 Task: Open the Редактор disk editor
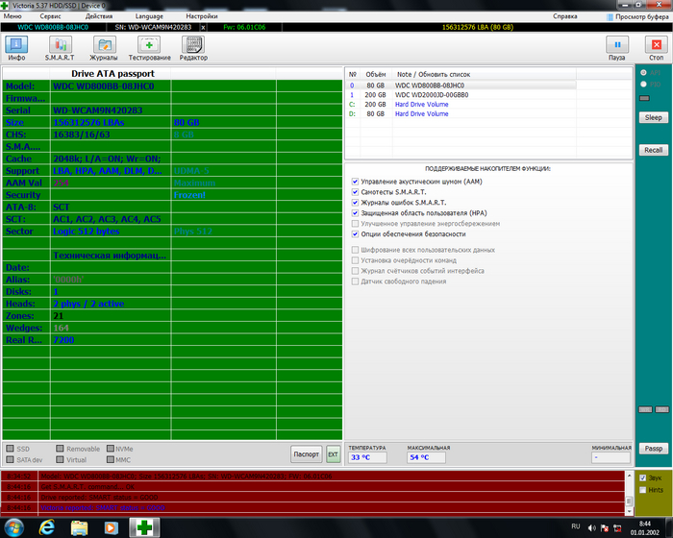[193, 47]
